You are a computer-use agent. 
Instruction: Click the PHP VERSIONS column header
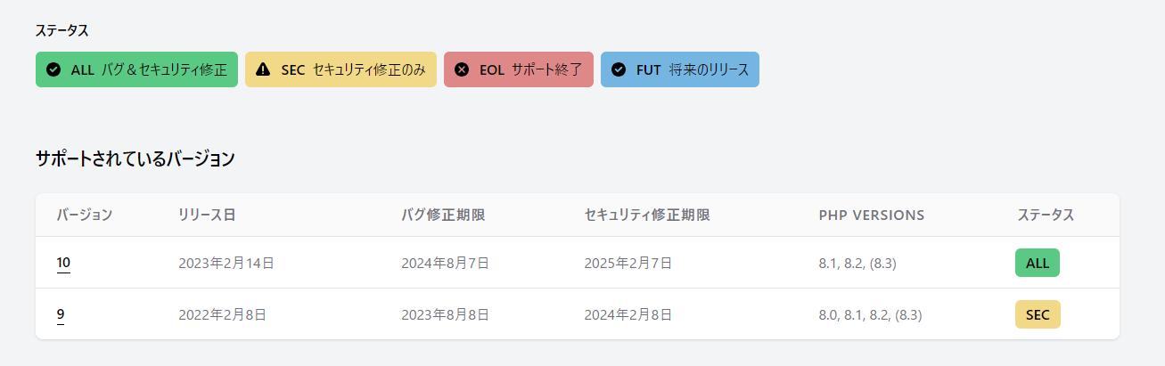point(872,216)
